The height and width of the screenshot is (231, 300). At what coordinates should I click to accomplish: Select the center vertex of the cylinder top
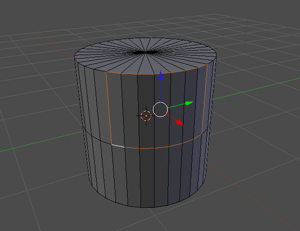pos(146,52)
